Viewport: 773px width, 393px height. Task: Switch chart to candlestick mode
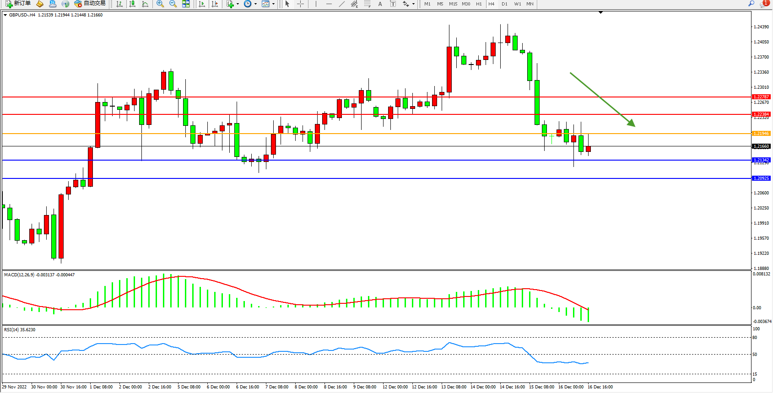132,4
